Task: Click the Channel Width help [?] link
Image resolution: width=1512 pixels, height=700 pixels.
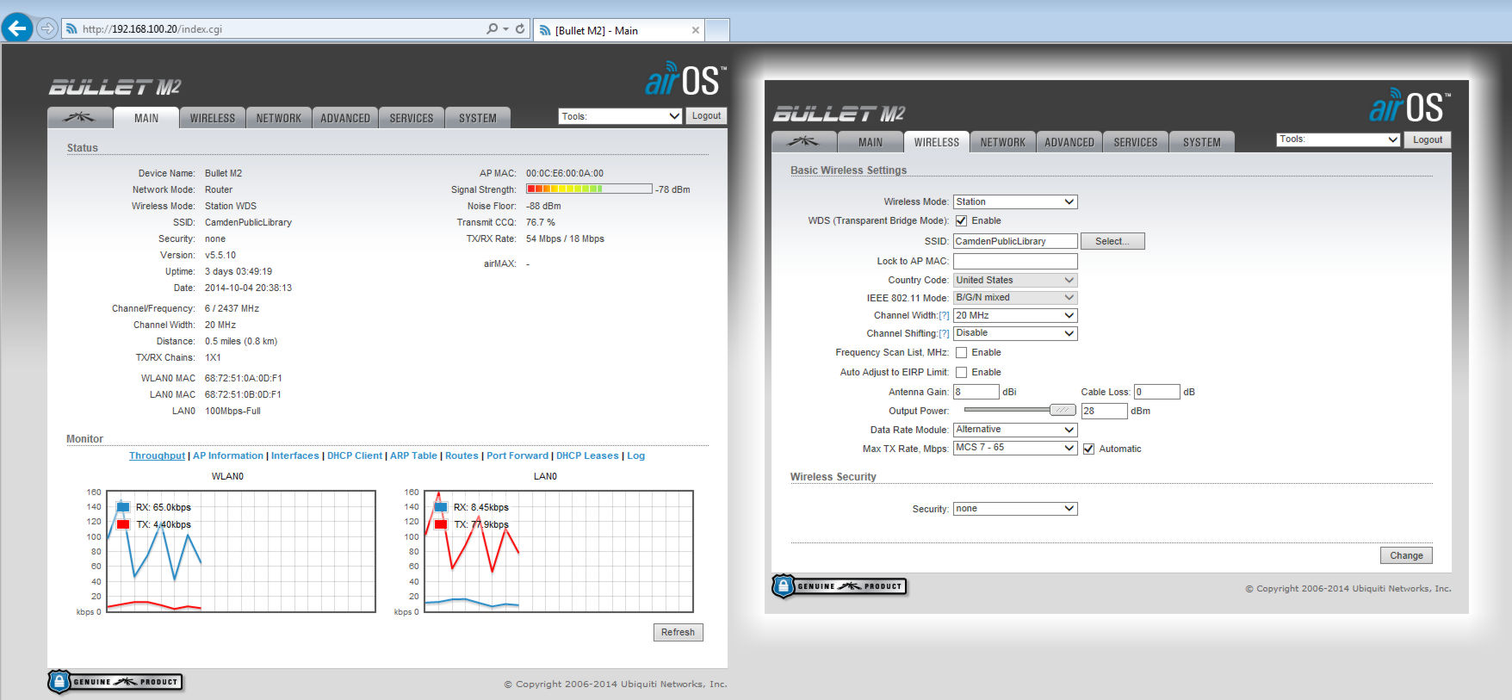Action: click(944, 315)
